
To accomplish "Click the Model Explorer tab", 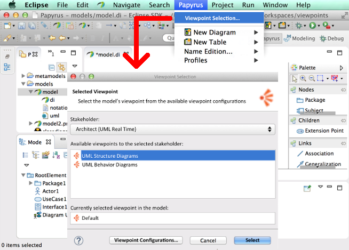I will tap(35, 142).
